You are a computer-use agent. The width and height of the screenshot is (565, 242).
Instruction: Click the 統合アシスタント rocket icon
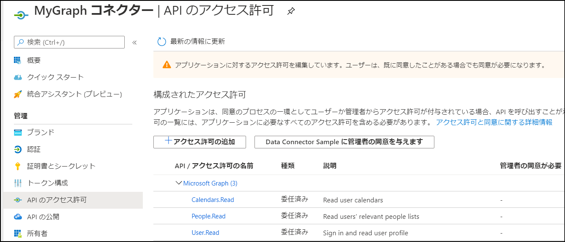click(18, 94)
